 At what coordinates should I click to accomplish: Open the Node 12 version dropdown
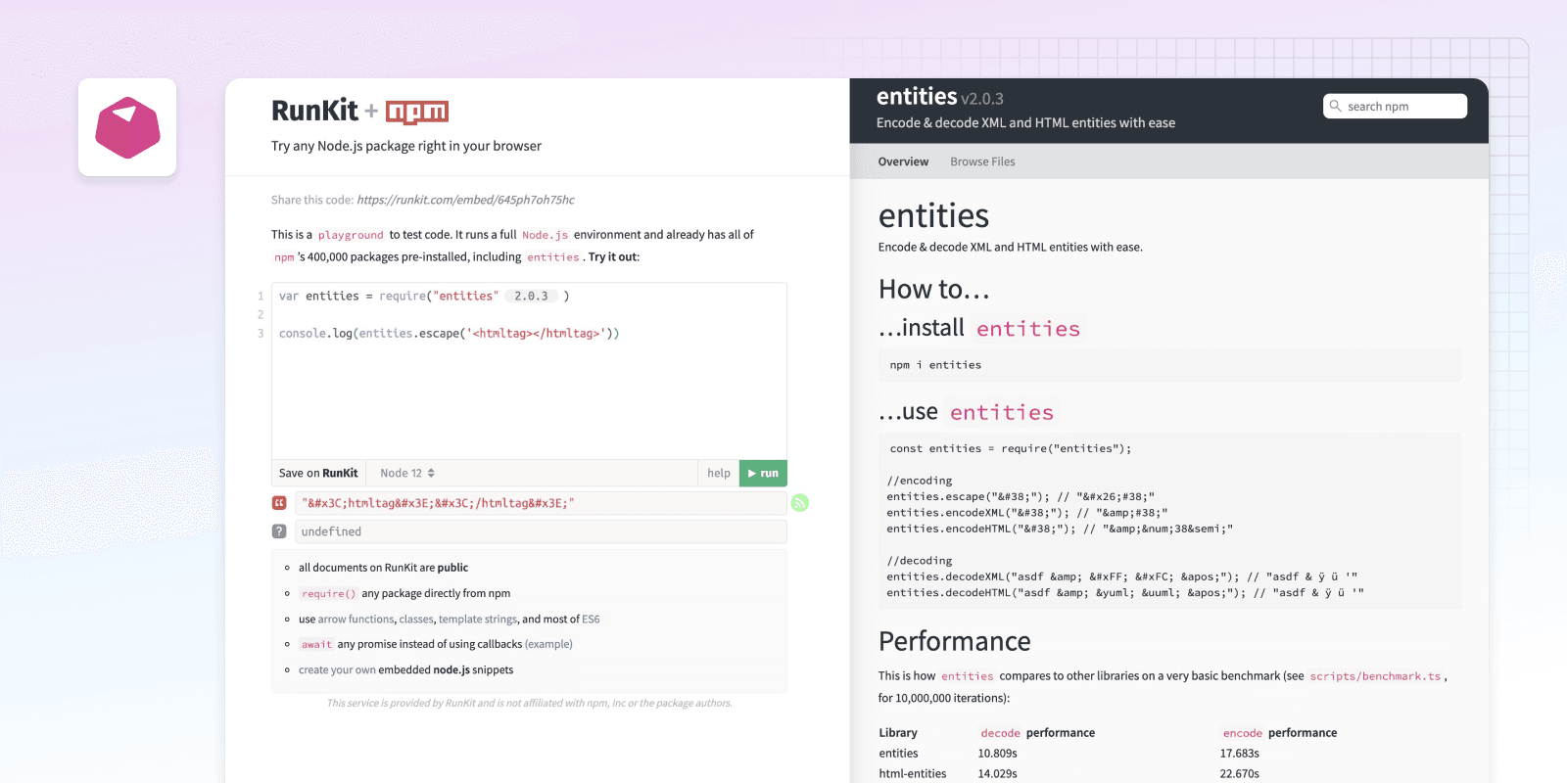point(407,473)
